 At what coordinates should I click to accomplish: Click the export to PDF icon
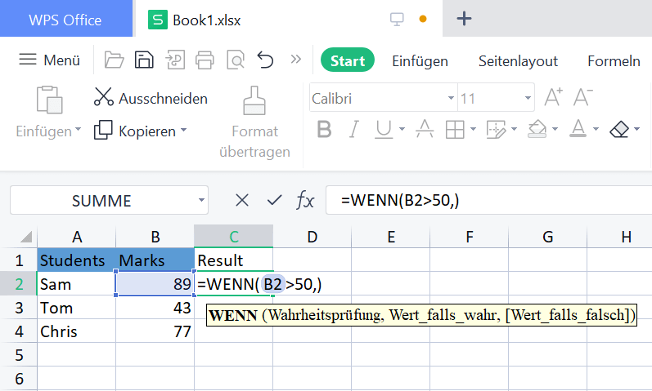[175, 60]
